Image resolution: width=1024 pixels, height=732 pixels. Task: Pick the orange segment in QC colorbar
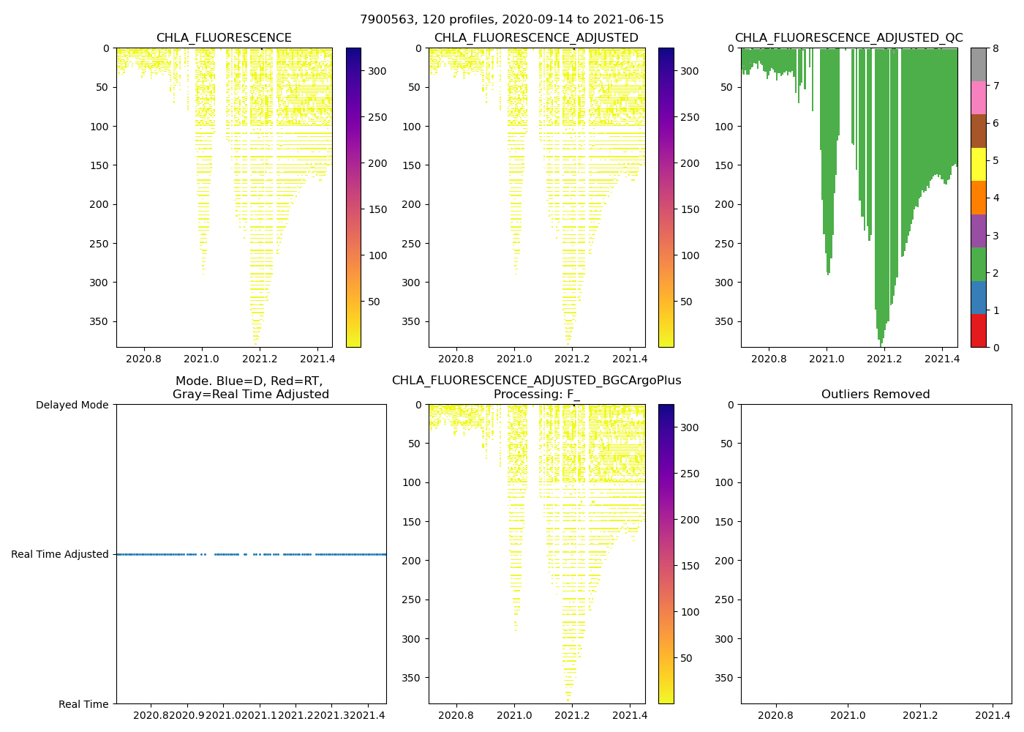coord(978,198)
